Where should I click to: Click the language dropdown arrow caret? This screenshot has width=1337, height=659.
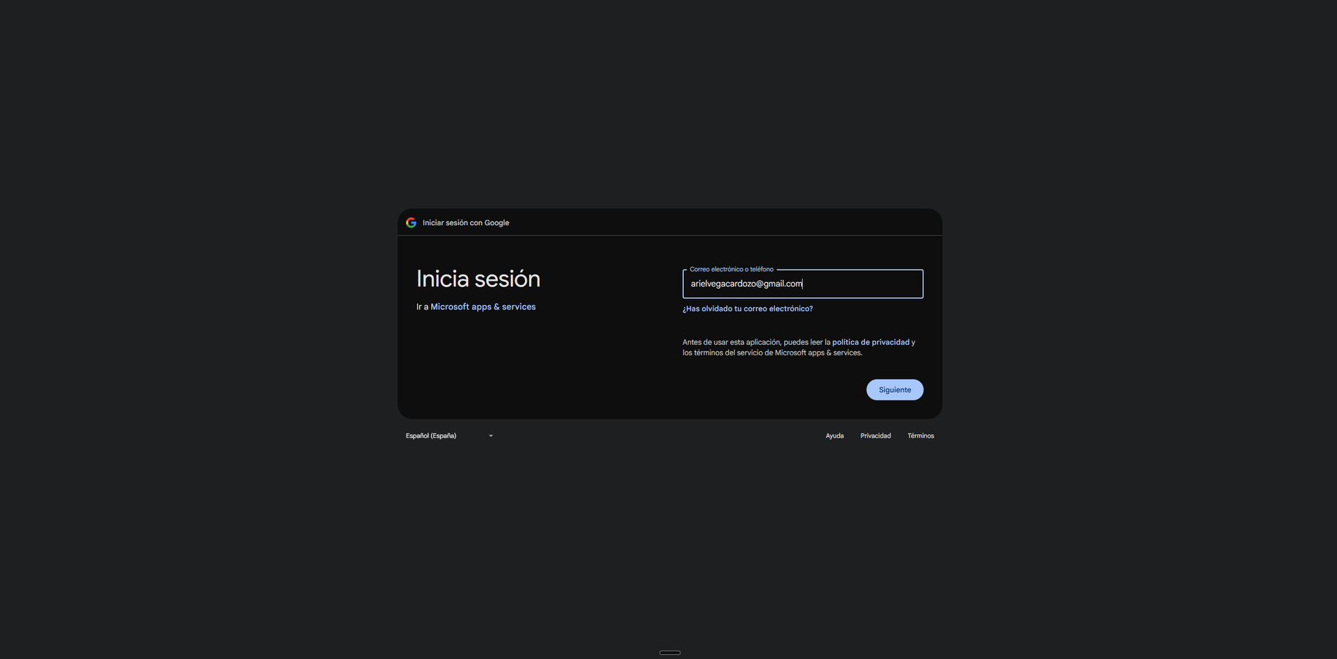[490, 435]
